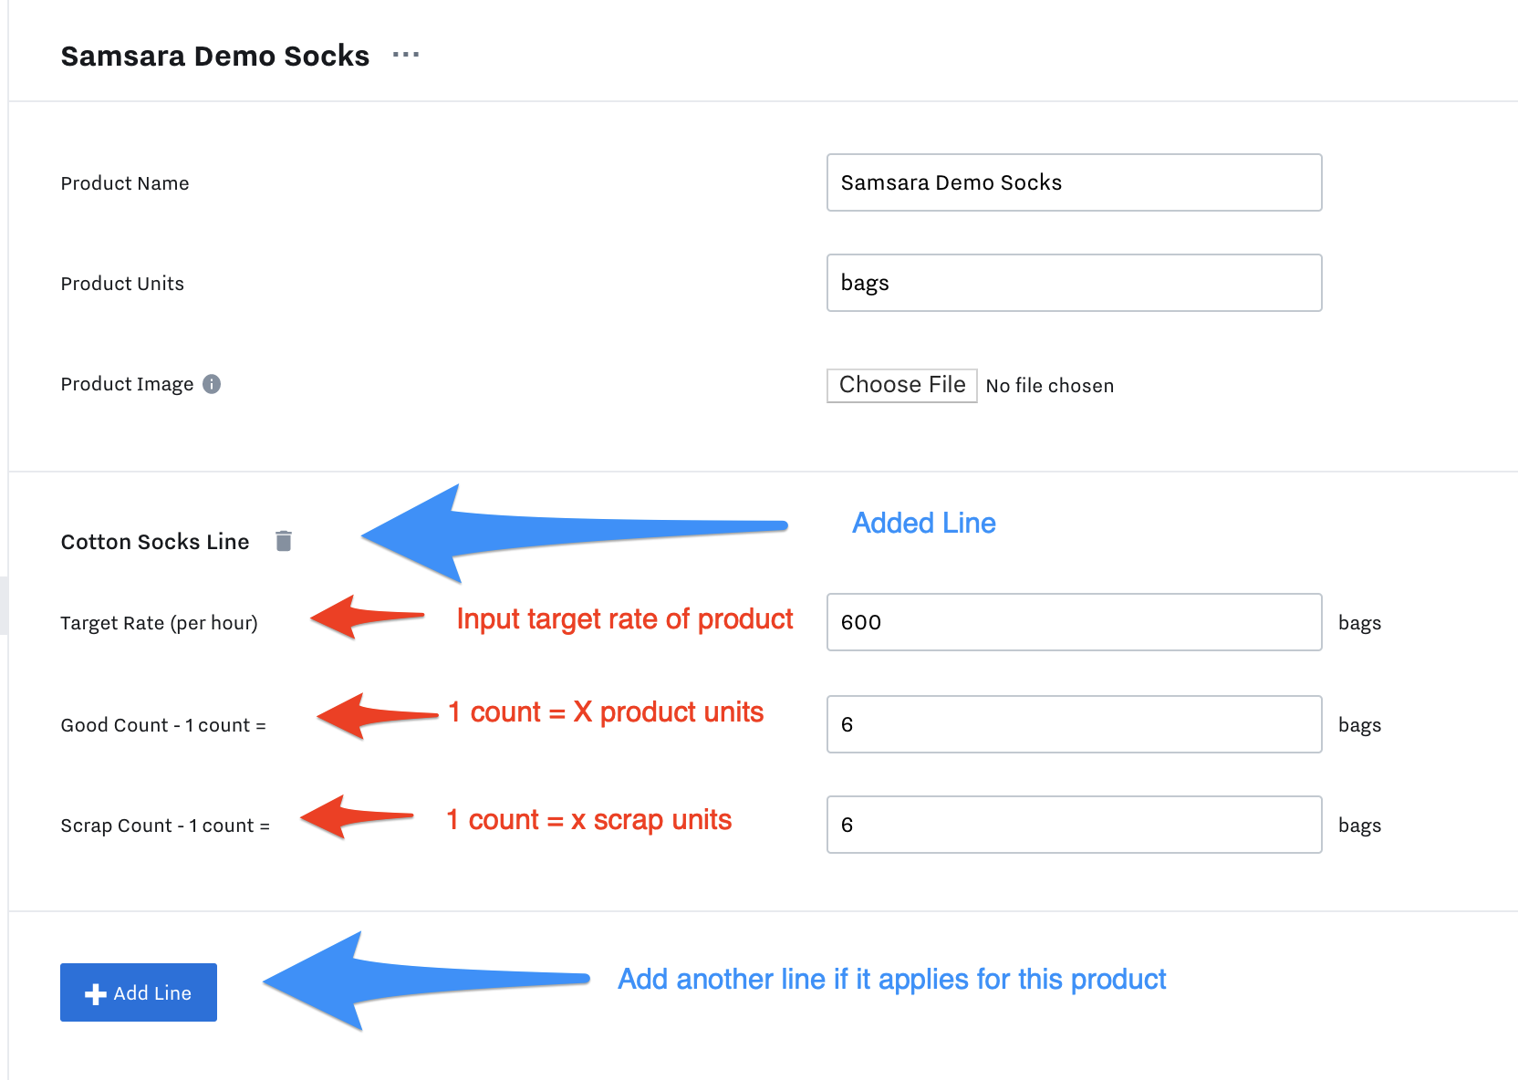
Task: Select the Scrap Count value field
Action: click(x=1074, y=825)
